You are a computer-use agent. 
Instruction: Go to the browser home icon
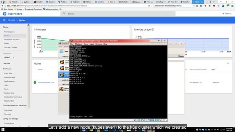(x=210, y=6)
